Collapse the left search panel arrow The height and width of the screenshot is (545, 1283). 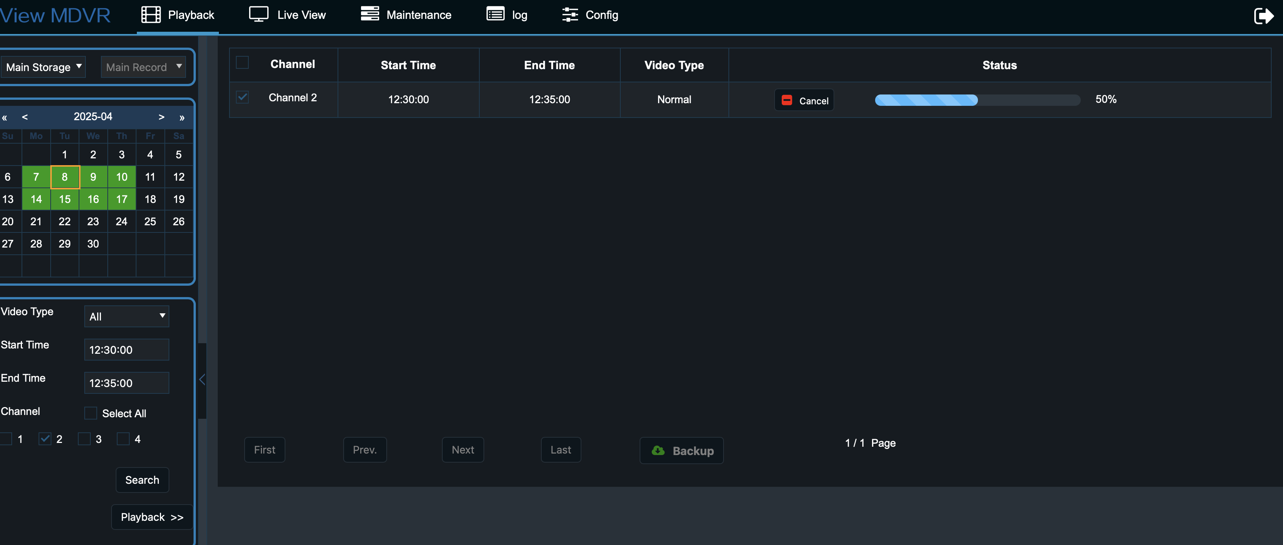[x=202, y=379]
